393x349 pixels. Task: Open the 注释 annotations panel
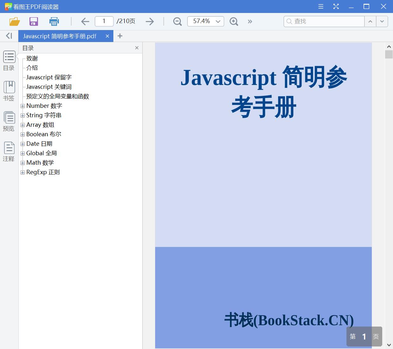pyautogui.click(x=9, y=151)
